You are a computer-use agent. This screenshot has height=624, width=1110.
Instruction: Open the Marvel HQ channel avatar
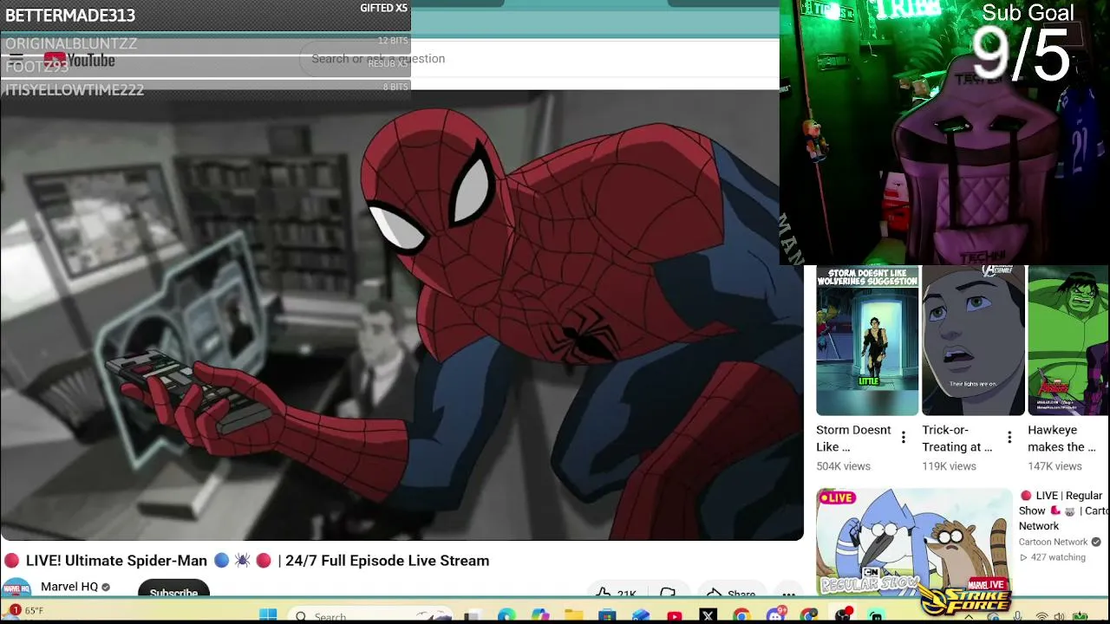(16, 588)
